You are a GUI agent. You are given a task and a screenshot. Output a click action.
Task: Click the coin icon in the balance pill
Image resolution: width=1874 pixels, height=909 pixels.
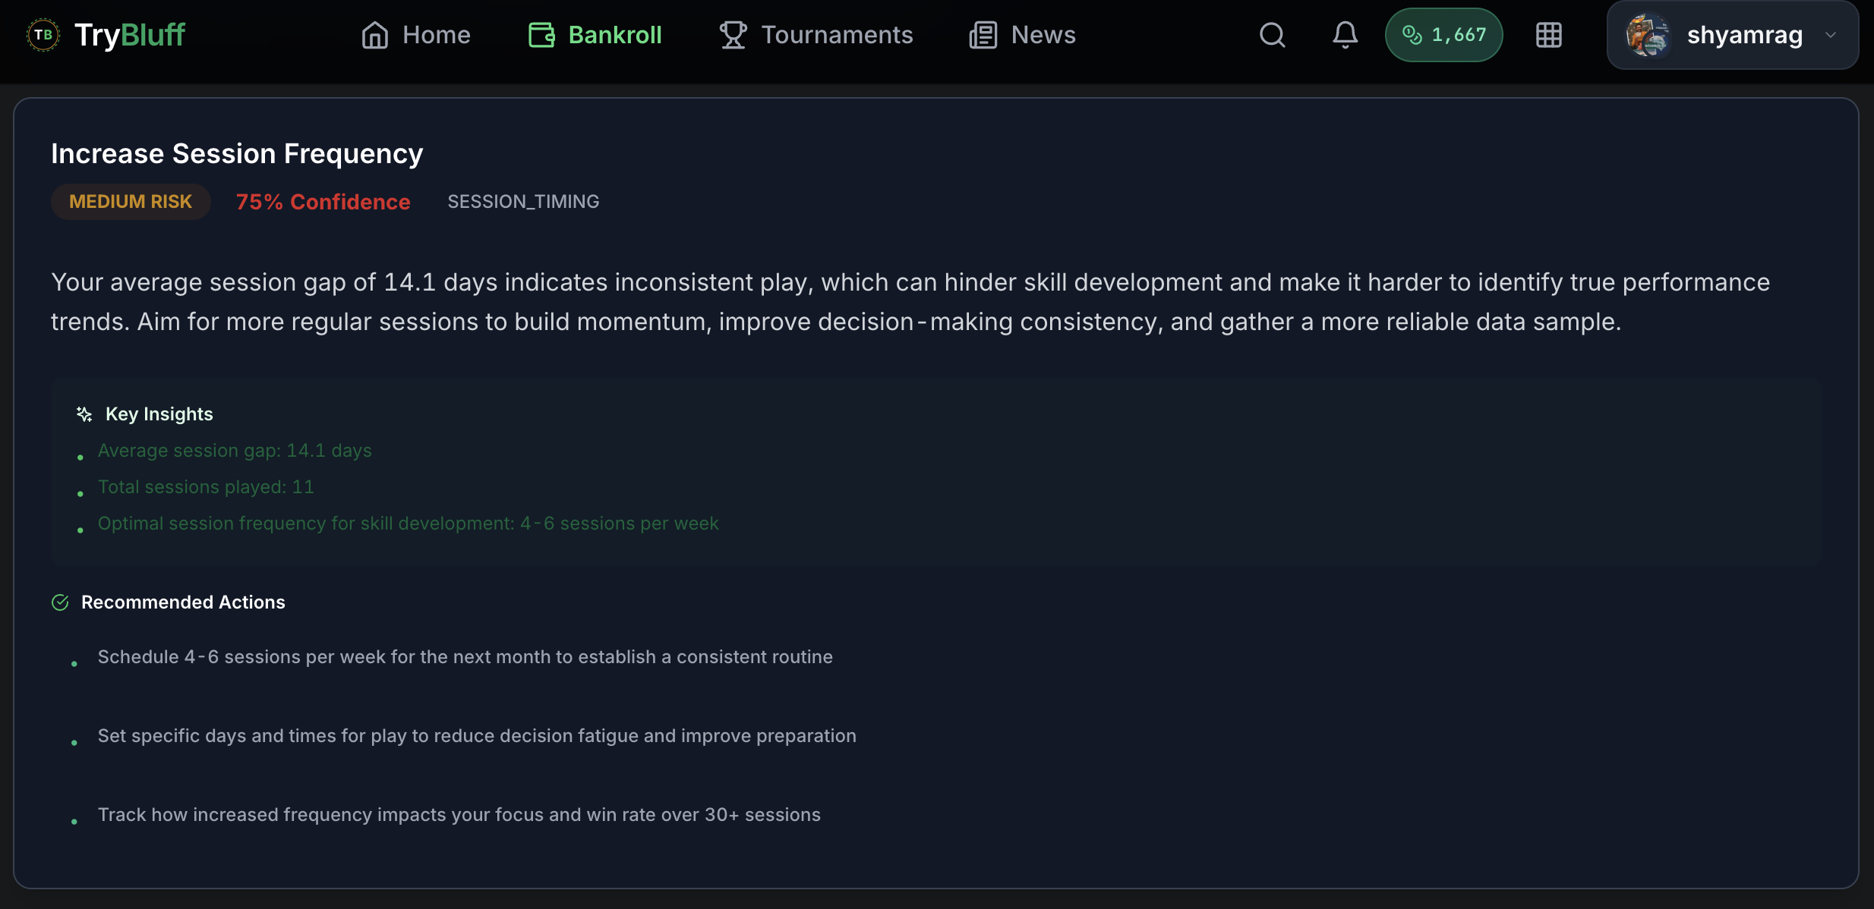[x=1413, y=34]
